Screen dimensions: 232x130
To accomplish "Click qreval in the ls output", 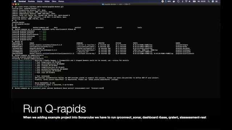I will pos(119,27).
